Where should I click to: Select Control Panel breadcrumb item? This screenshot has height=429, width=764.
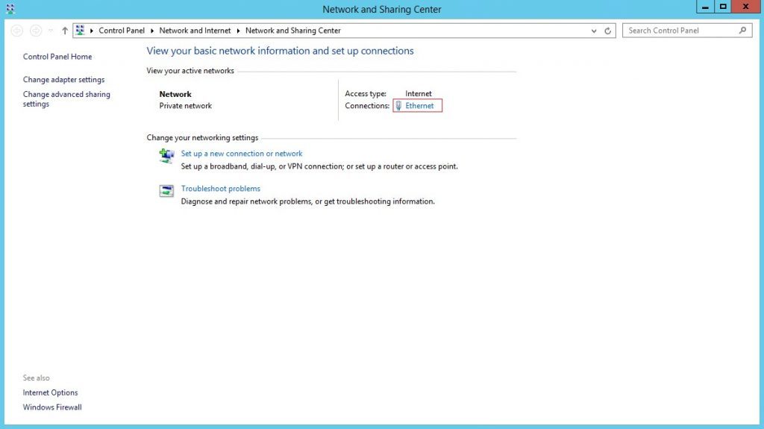(x=122, y=31)
